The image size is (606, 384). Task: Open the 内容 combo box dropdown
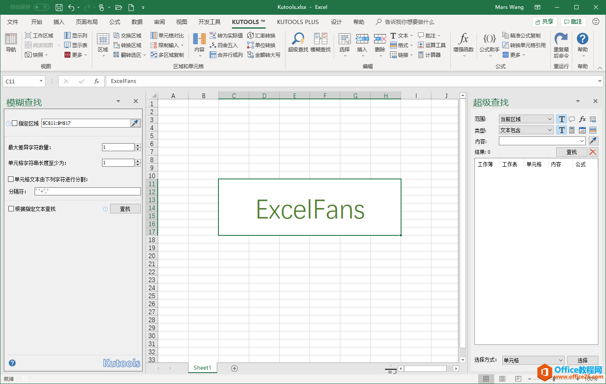[582, 141]
